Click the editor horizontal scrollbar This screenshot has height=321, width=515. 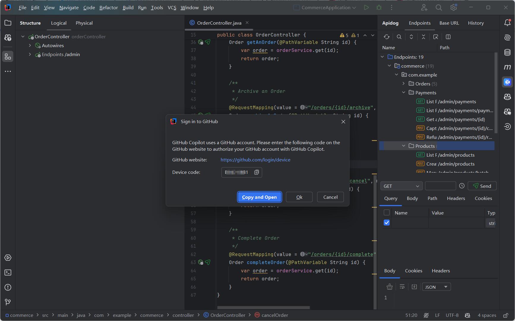pos(263,308)
